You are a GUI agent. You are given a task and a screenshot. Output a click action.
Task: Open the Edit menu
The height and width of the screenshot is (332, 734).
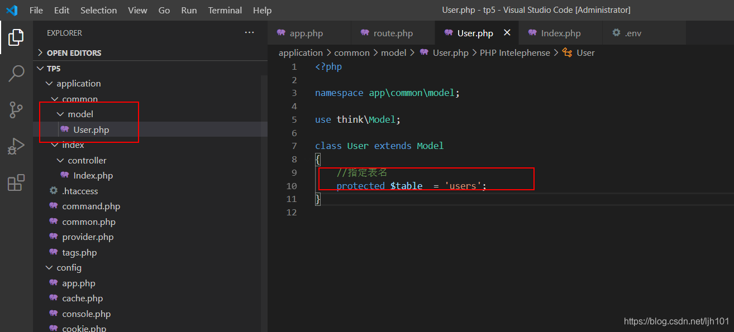click(x=62, y=10)
